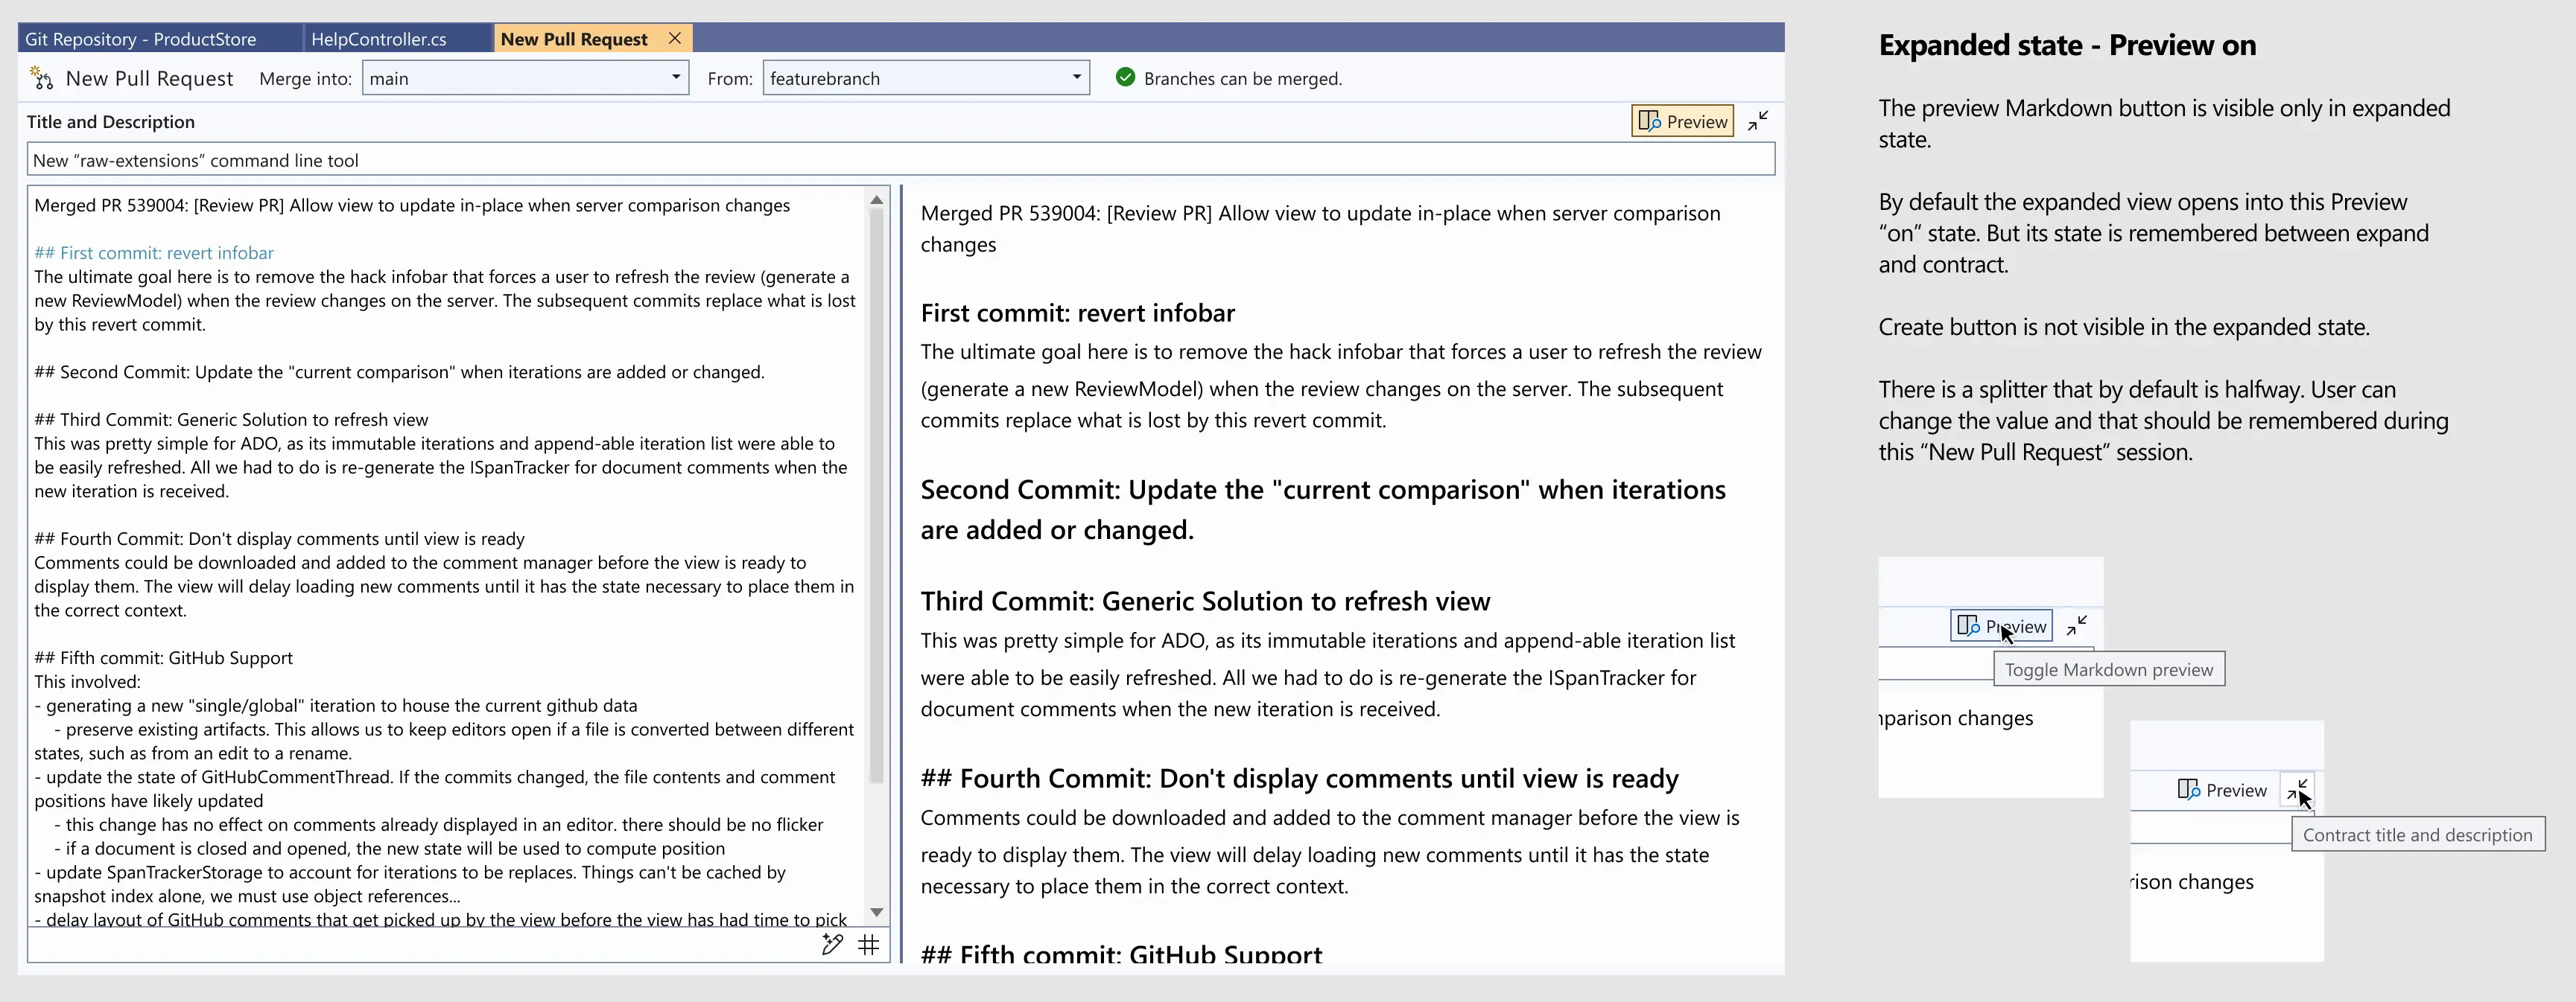2576x1002 pixels.
Task: Click the contract arrows icon next to Preview
Action: tap(1759, 120)
